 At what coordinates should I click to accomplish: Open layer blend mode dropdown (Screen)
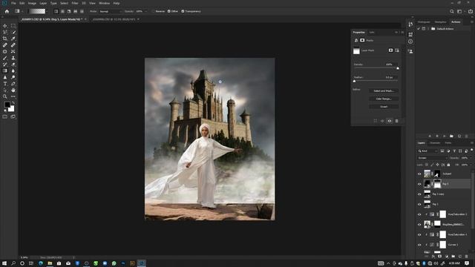432,158
